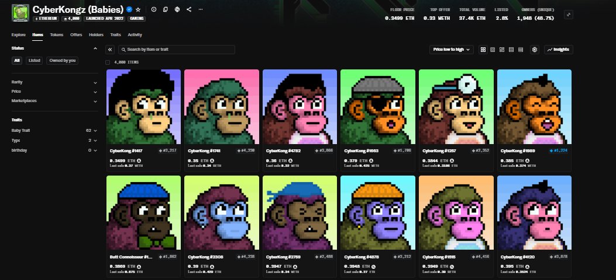616x280 pixels.
Task: Click the CyberKong #4782 title
Action: [284, 150]
